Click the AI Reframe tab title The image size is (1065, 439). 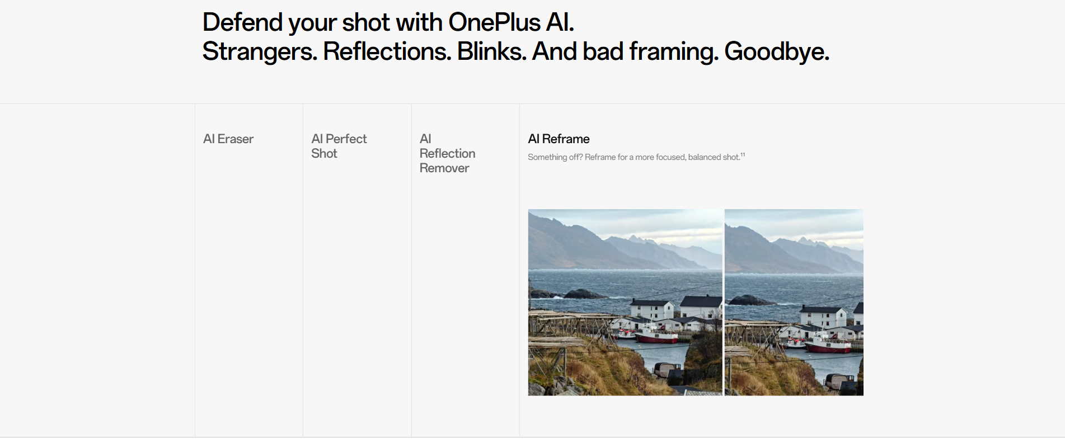[559, 139]
